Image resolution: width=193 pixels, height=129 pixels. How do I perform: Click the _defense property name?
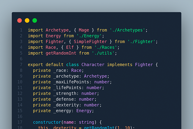pyautogui.click(x=64, y=99)
